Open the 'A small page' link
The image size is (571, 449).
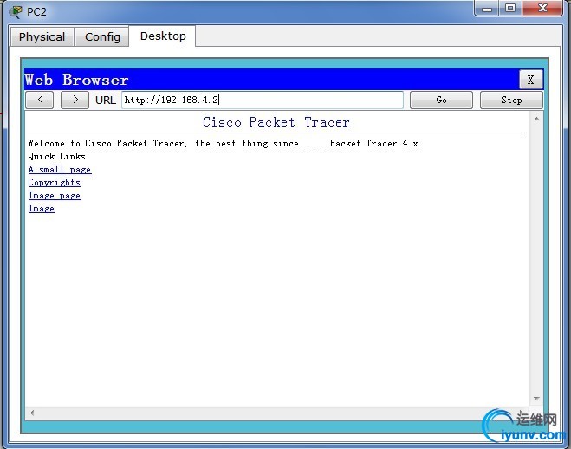[60, 170]
